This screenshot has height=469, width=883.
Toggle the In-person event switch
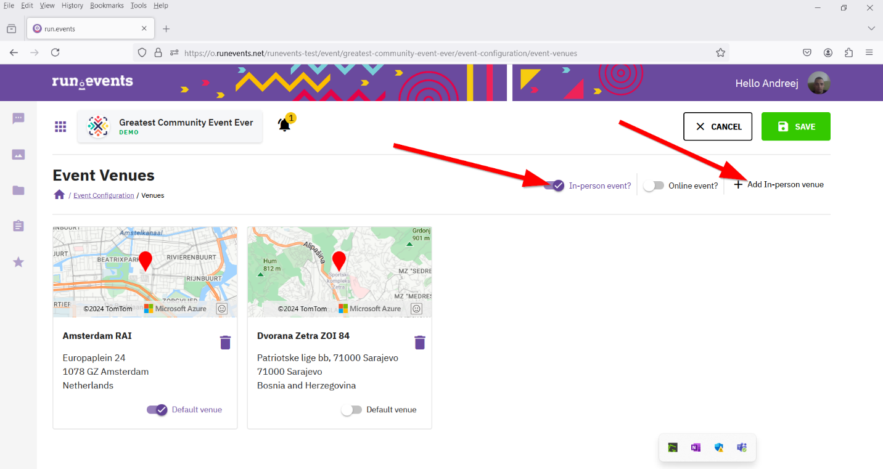point(554,186)
